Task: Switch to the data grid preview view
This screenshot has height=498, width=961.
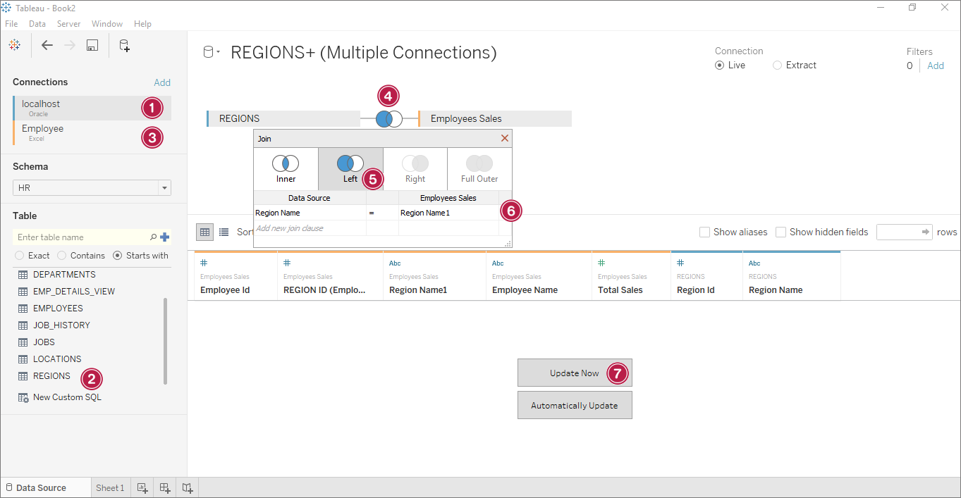Action: pos(204,232)
